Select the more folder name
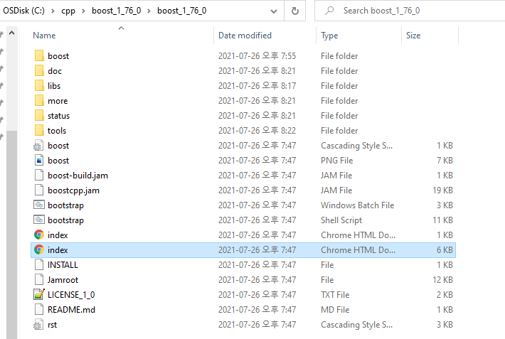The image size is (505, 339). pos(58,101)
